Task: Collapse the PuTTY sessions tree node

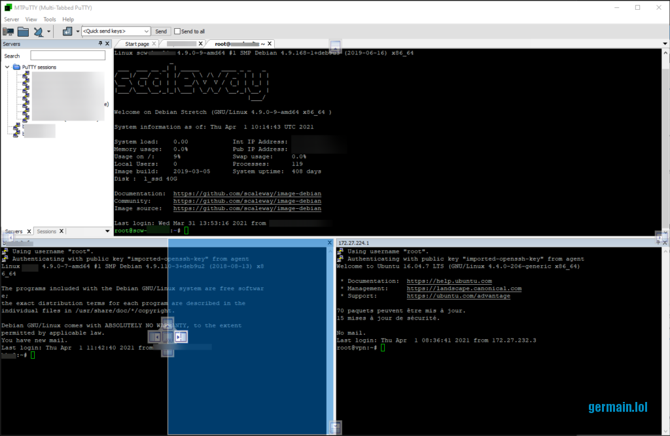Action: click(x=7, y=67)
